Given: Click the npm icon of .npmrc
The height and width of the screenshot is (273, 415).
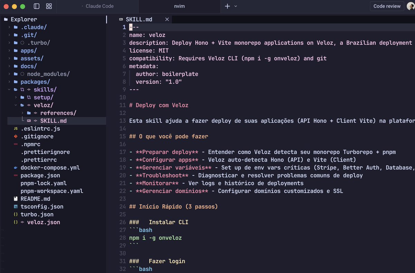Looking at the screenshot, I should click(16, 144).
